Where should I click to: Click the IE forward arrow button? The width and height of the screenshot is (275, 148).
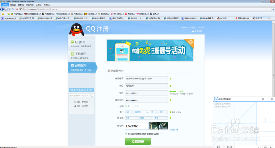click(6, 9)
